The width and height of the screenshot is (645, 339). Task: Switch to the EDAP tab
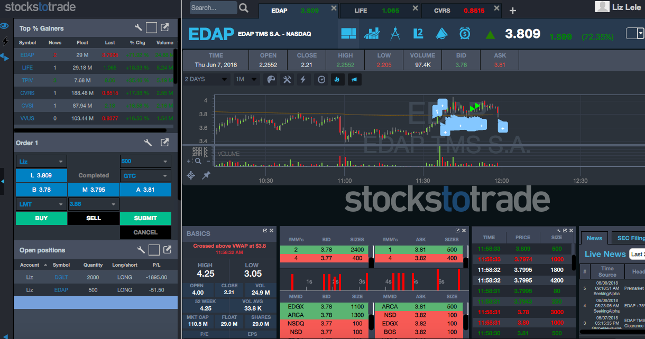tap(299, 11)
